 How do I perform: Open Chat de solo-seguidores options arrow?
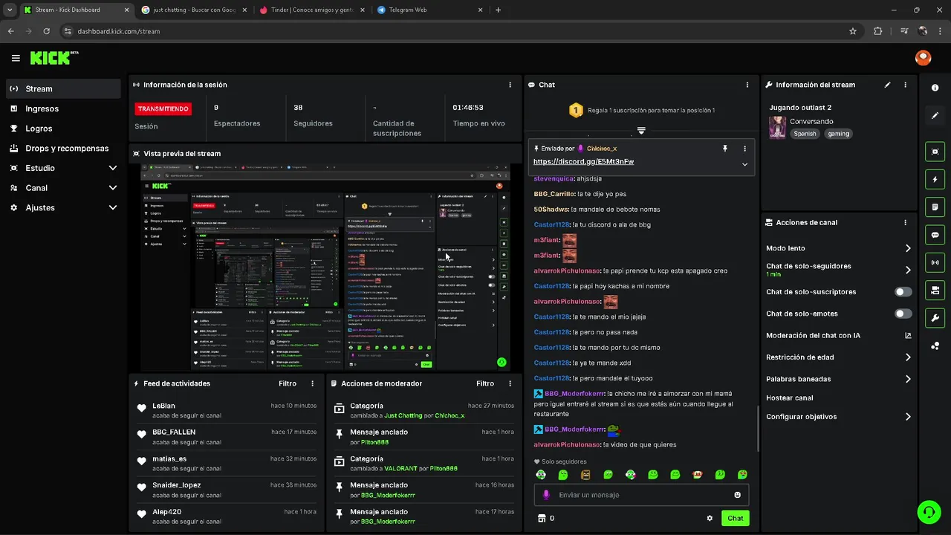pos(908,270)
